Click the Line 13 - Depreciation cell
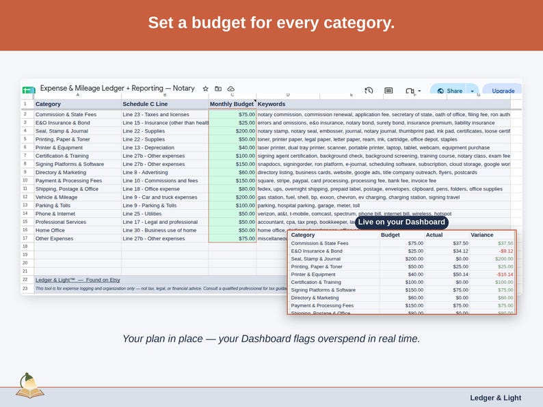 tap(165, 148)
